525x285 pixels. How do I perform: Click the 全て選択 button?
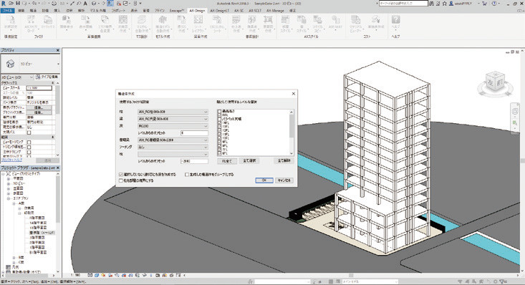(249, 161)
